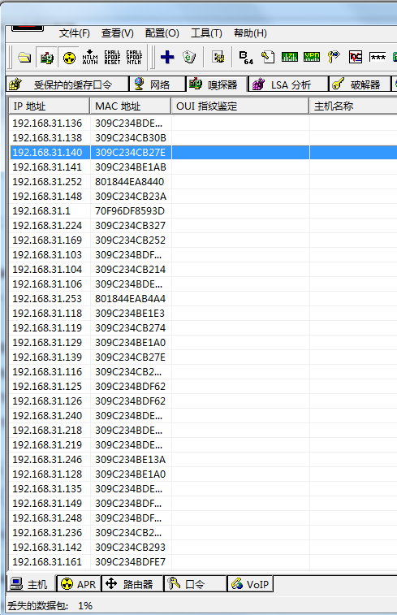The image size is (397, 615).
Task: Click MAC cell 801844EAB4A4
Action: tap(130, 299)
